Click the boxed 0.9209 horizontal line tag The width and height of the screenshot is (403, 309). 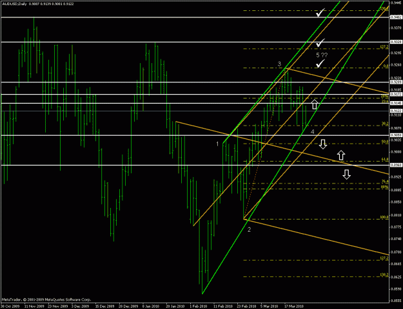[395, 82]
